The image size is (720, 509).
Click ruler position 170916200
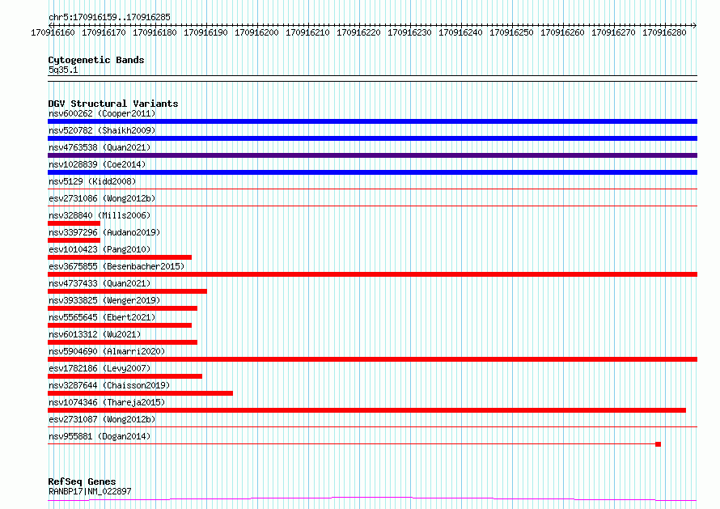pyautogui.click(x=256, y=32)
